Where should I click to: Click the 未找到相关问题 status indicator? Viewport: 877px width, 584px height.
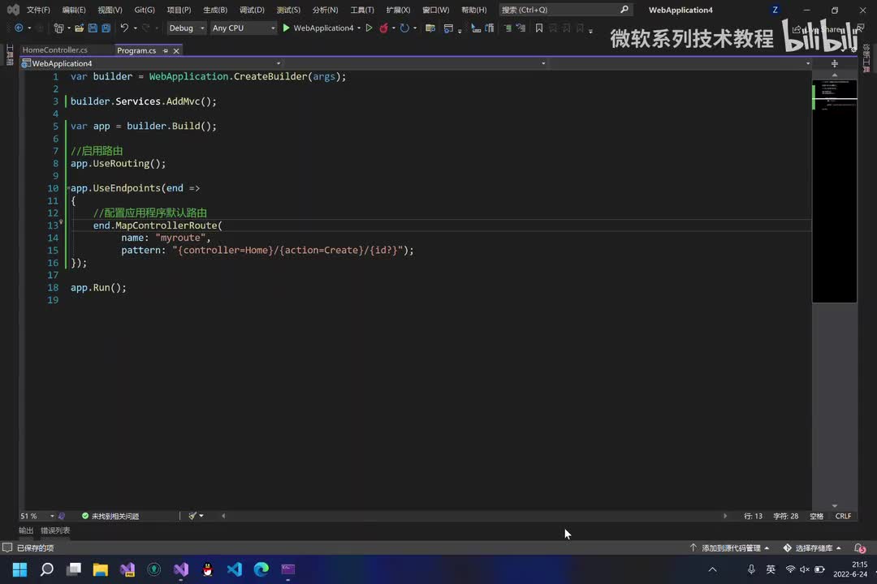pyautogui.click(x=110, y=516)
